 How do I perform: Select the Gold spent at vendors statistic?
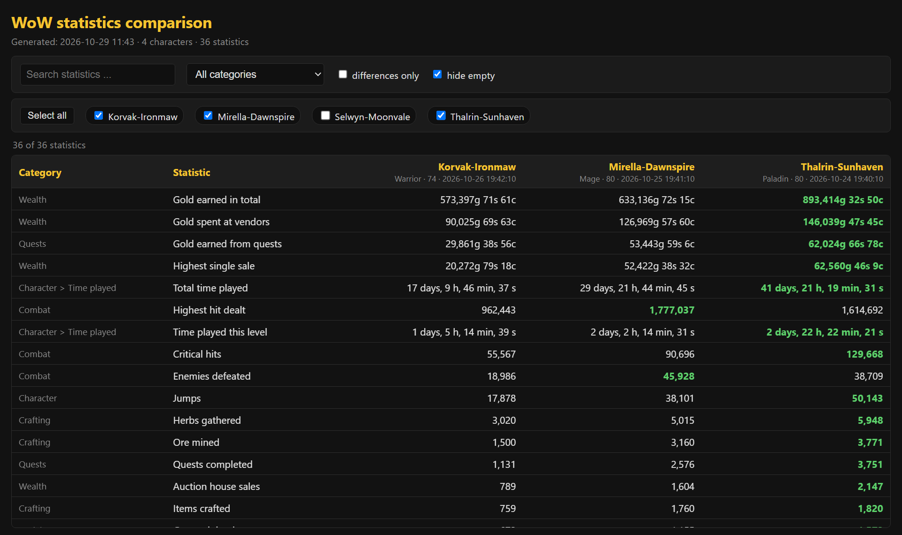(x=221, y=222)
